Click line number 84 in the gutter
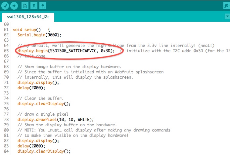The width and height of the screenshot is (230, 155). (6, 151)
